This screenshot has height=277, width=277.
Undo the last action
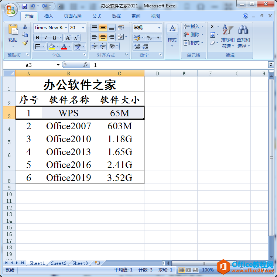coord(33,6)
